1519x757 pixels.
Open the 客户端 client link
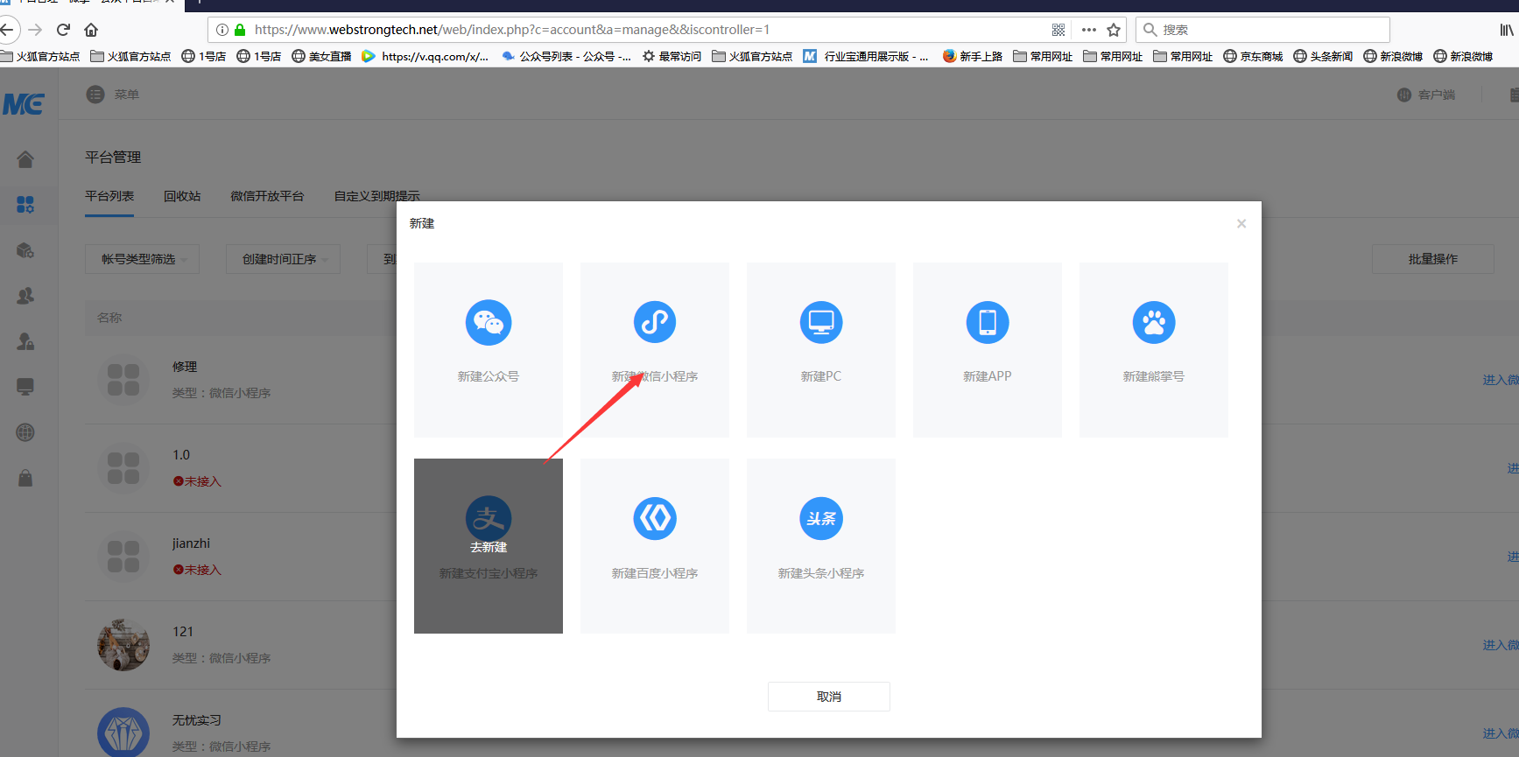[x=1426, y=95]
